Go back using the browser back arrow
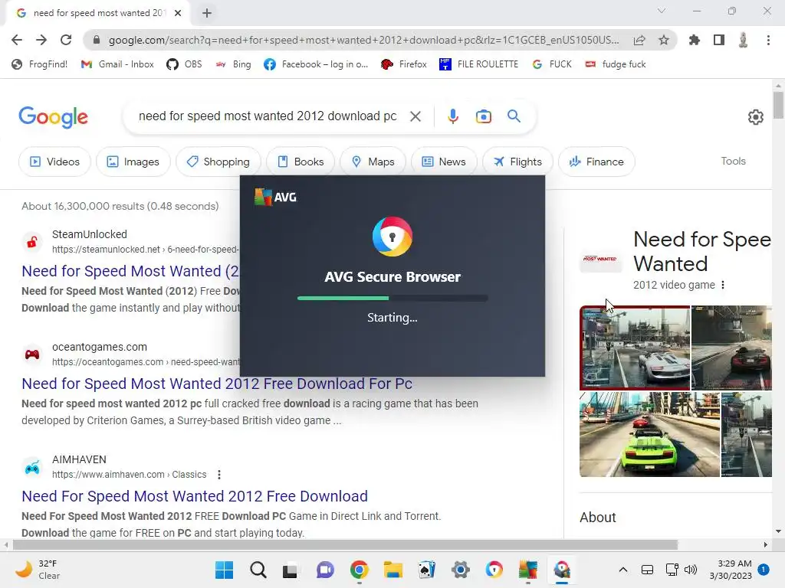 tap(17, 40)
